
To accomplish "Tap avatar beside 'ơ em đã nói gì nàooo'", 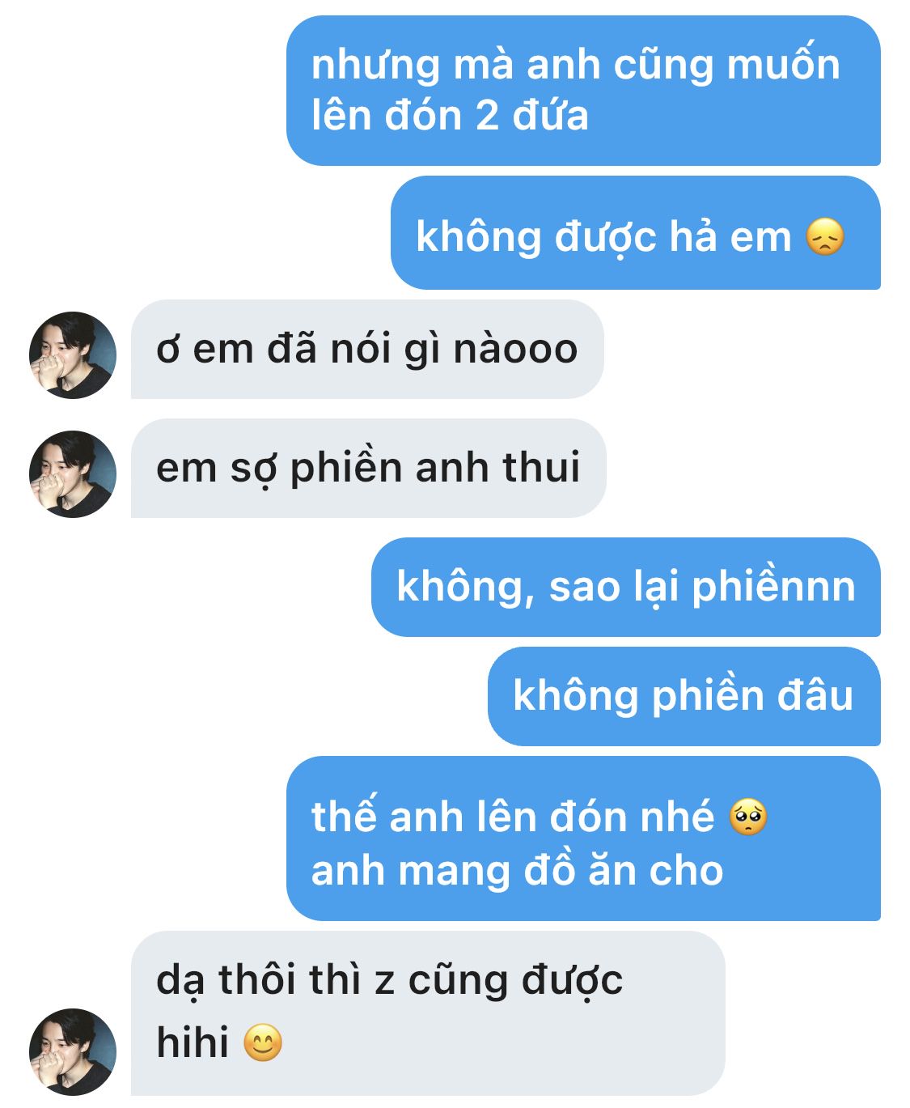I will [x=73, y=354].
